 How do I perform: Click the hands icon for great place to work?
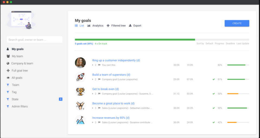coord(80,106)
